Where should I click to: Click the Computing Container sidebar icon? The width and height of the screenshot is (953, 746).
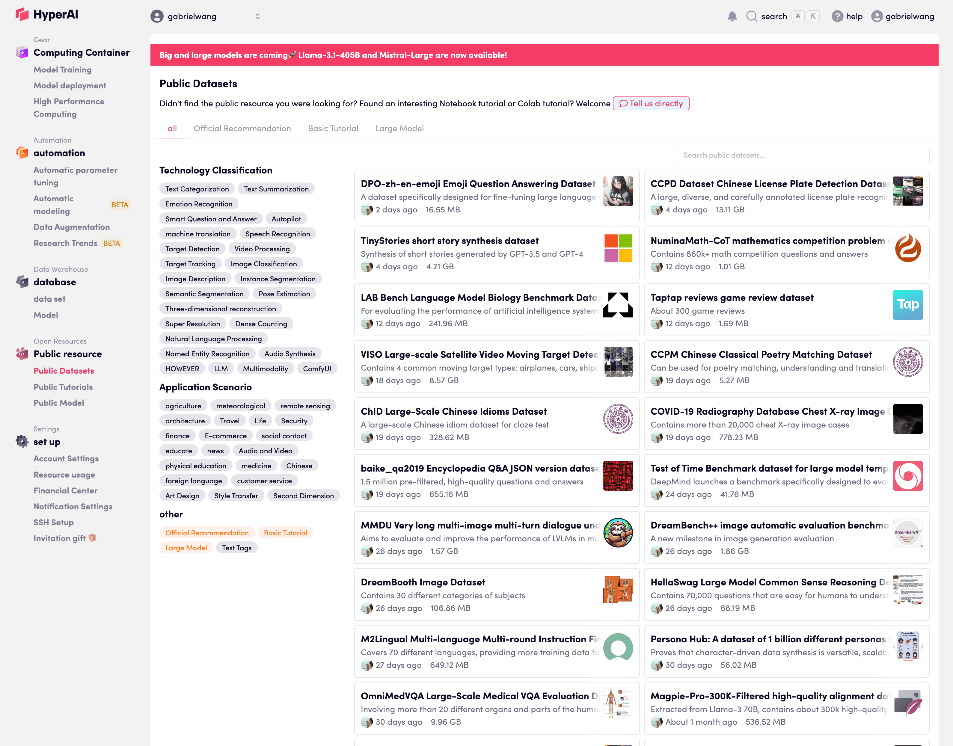coord(22,52)
